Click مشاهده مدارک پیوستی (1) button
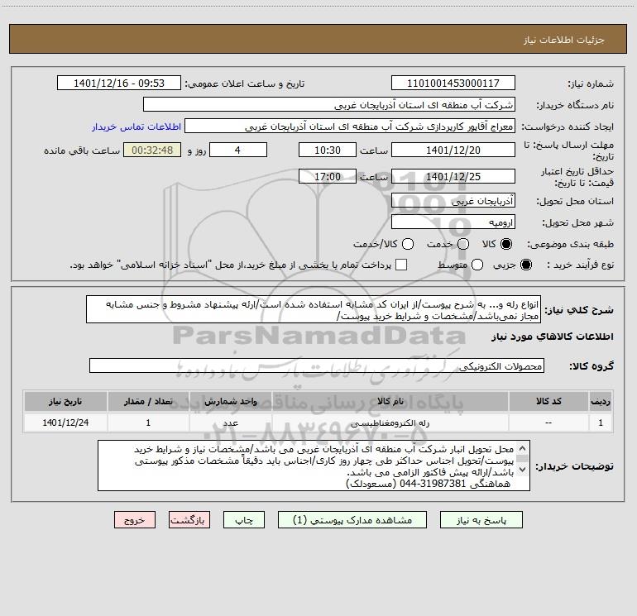Screen dimensions: 637x616 [x=352, y=520]
